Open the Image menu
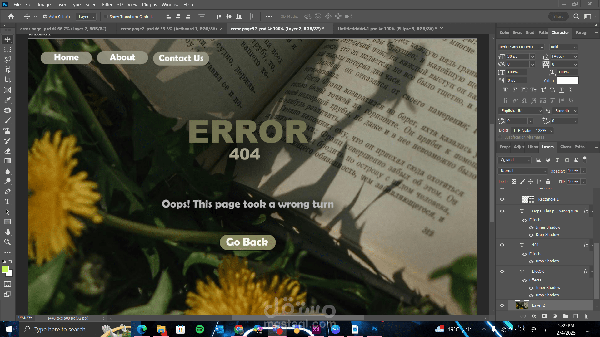This screenshot has height=337, width=600. pos(44,5)
